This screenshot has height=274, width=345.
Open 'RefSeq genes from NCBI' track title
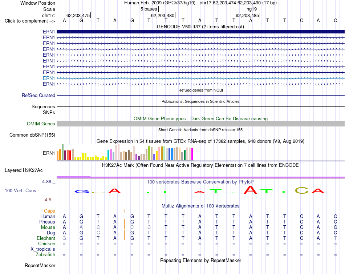[200, 90]
